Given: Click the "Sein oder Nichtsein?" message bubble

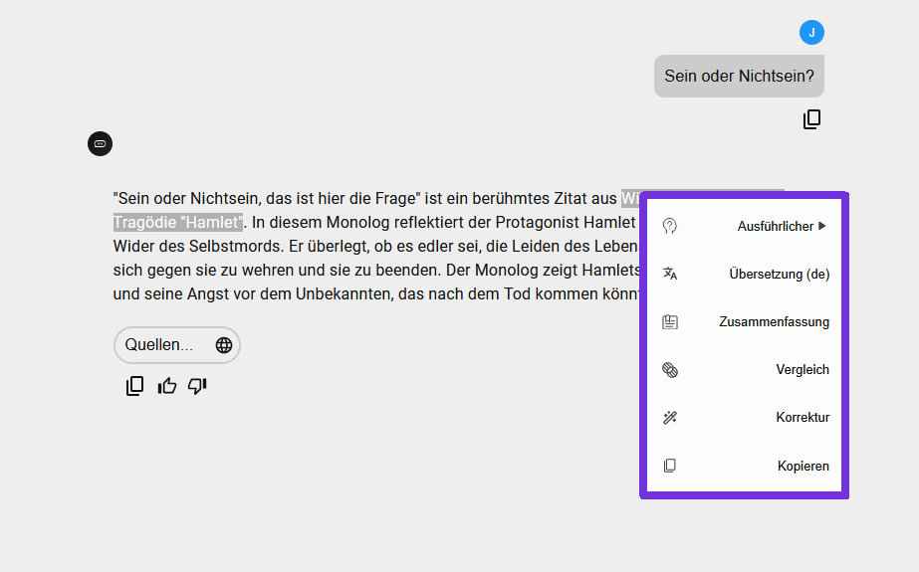Looking at the screenshot, I should click(x=739, y=77).
